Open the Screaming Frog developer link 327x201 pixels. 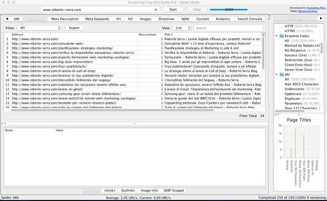tap(316, 8)
